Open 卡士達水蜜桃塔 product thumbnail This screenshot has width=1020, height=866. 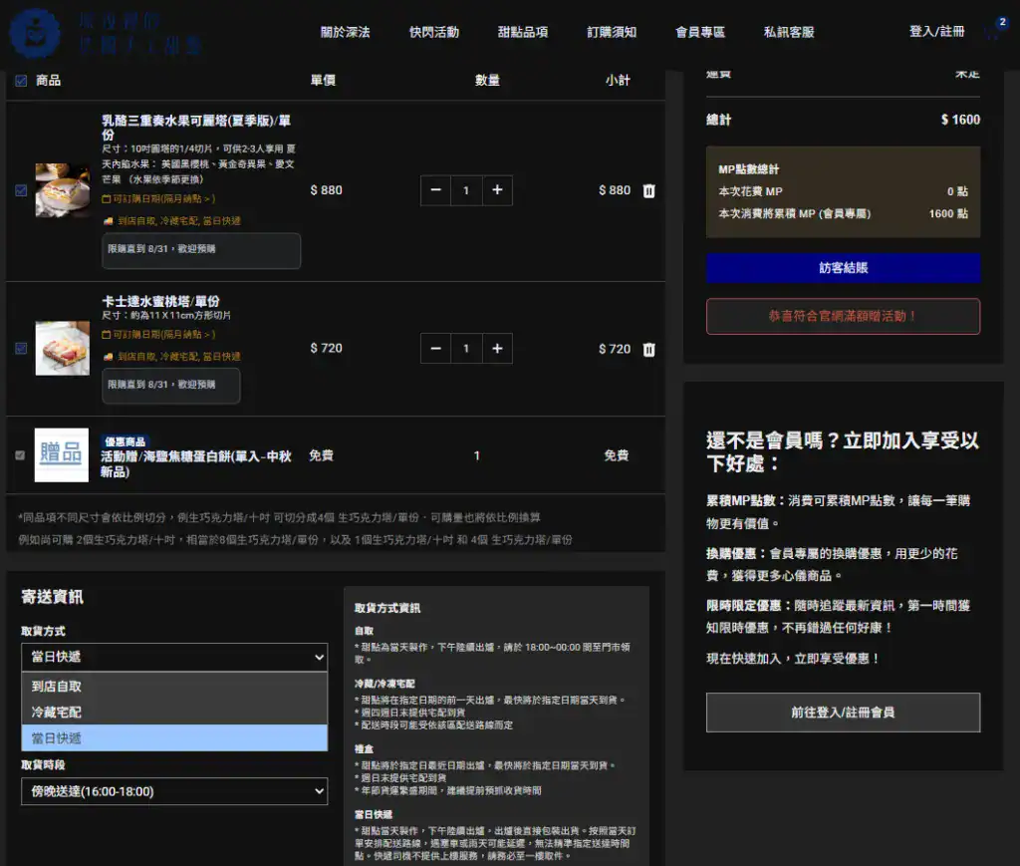(x=63, y=348)
